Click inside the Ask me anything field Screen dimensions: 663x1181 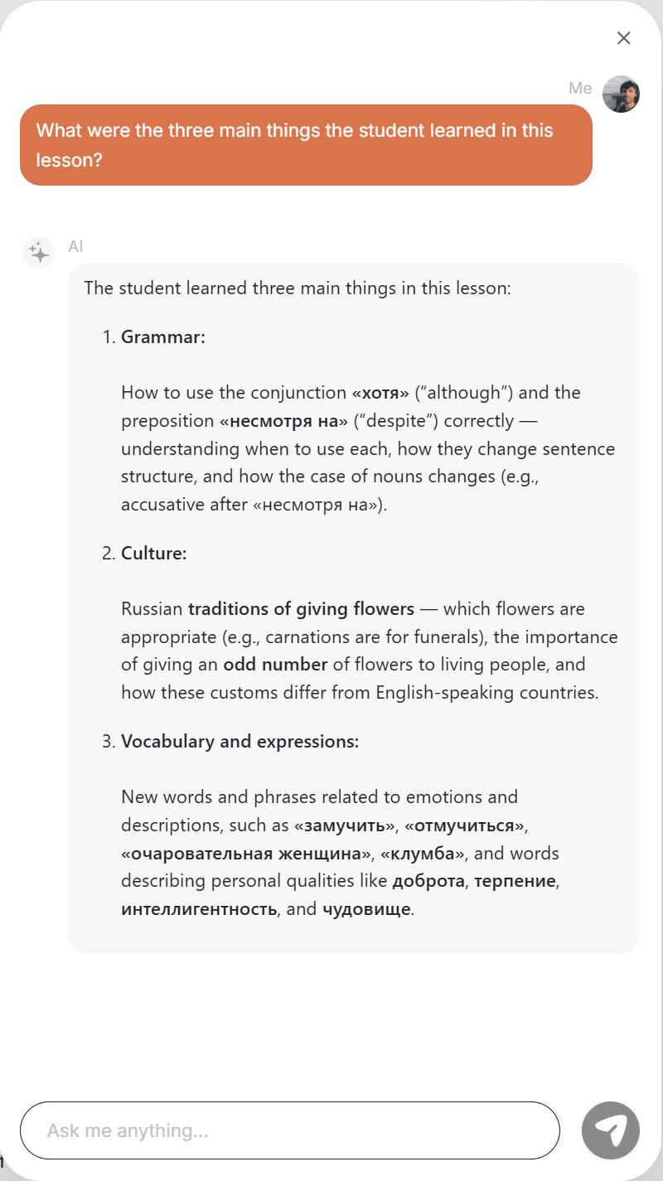290,1130
